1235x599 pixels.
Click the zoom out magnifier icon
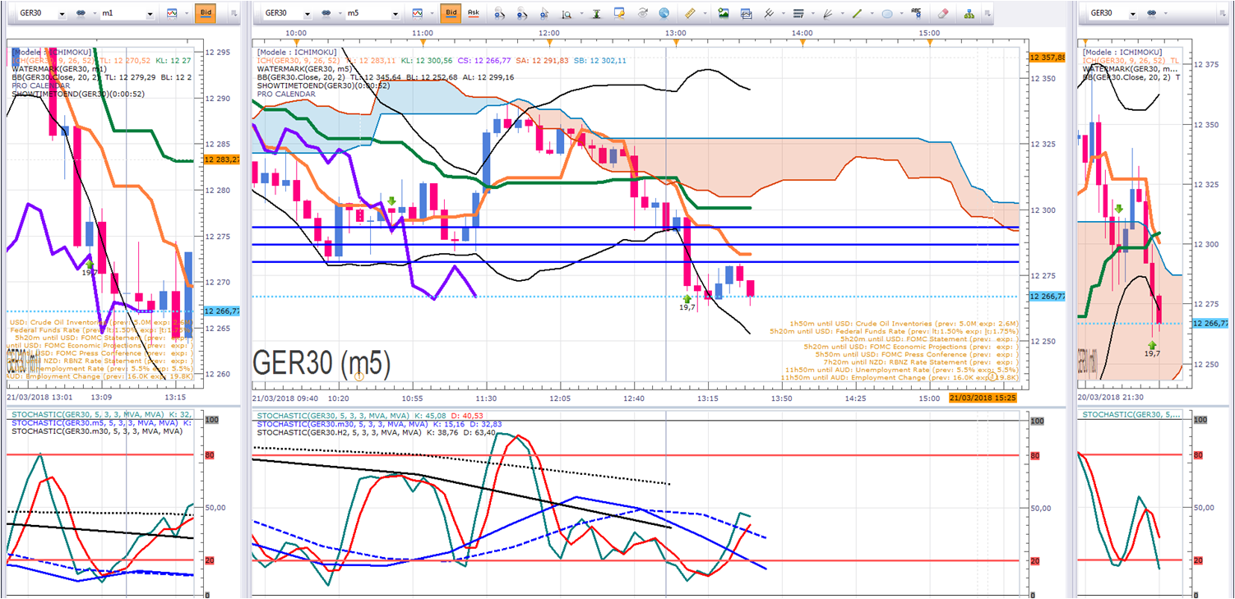[523, 14]
